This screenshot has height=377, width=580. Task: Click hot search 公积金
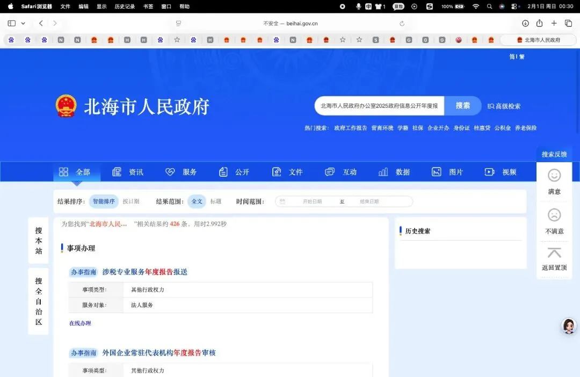pos(503,128)
